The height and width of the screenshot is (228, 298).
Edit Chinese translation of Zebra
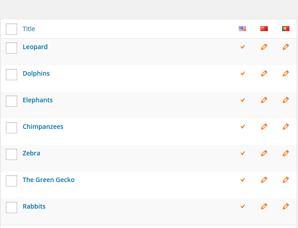click(264, 153)
